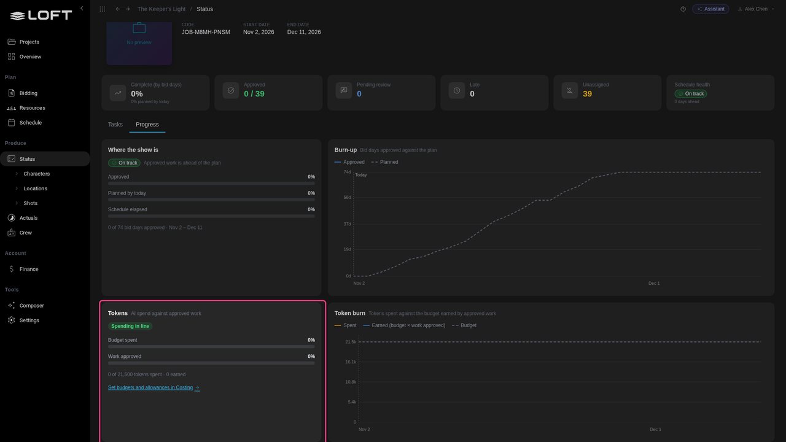Follow the Set budgets and allowances link
Viewport: 786px width, 442px height.
[154, 388]
